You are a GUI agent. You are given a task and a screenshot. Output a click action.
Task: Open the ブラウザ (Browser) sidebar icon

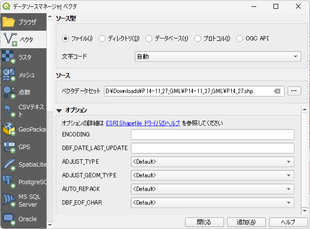[x=9, y=22]
